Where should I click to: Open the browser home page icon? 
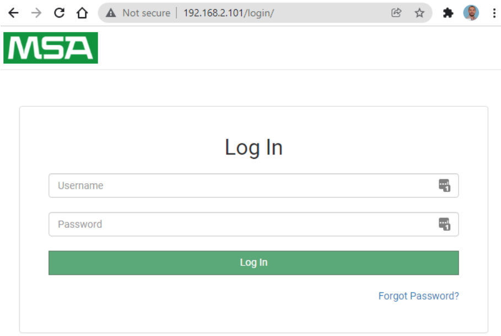tap(82, 13)
